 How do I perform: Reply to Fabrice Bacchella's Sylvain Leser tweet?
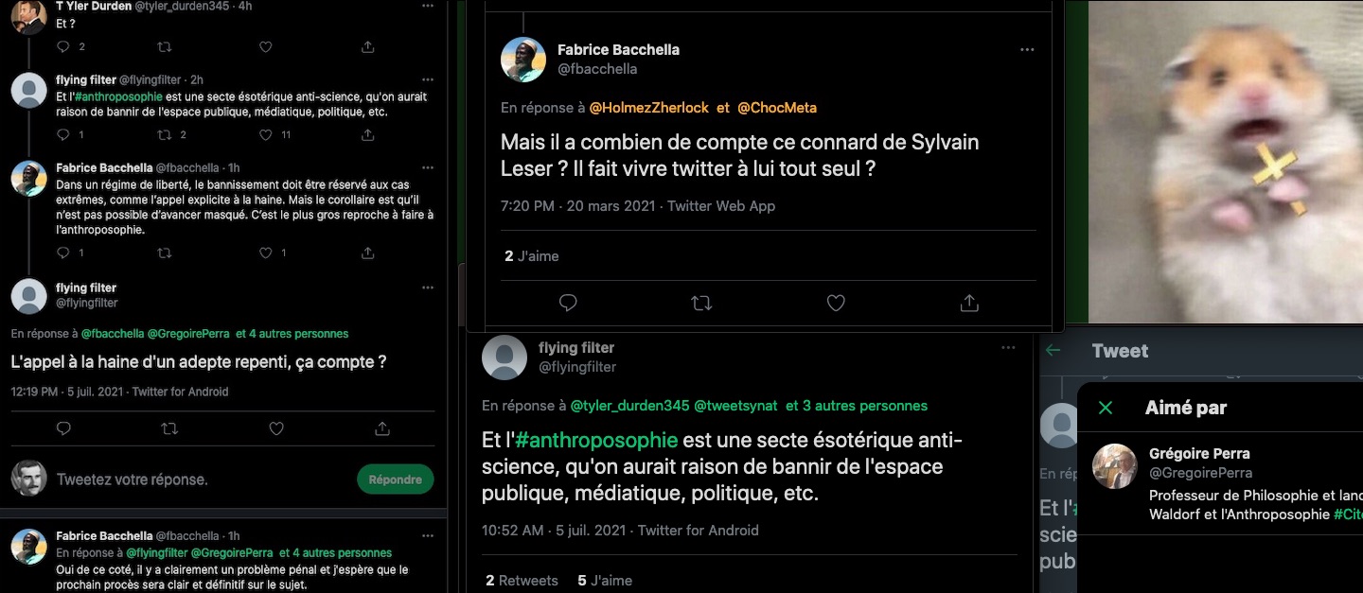click(568, 303)
